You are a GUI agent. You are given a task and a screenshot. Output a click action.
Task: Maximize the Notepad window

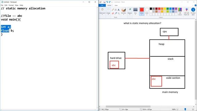[89, 2]
